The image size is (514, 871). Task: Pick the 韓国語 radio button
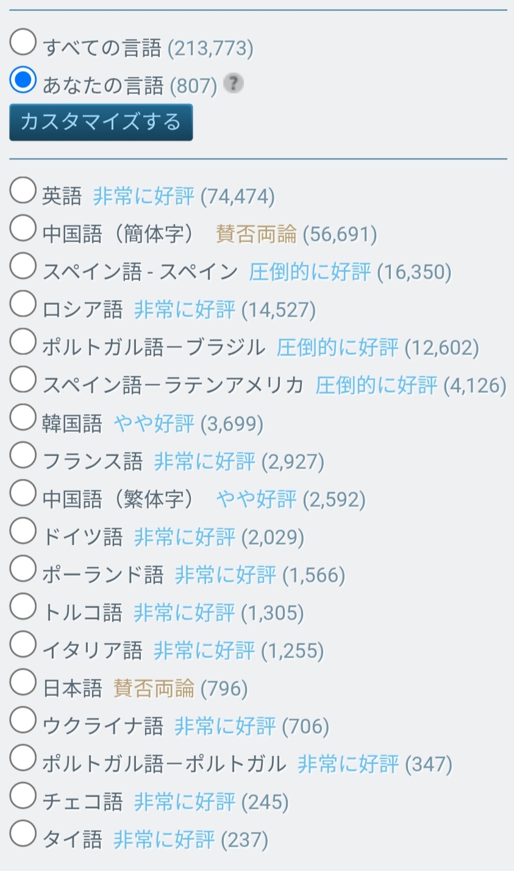tap(23, 418)
